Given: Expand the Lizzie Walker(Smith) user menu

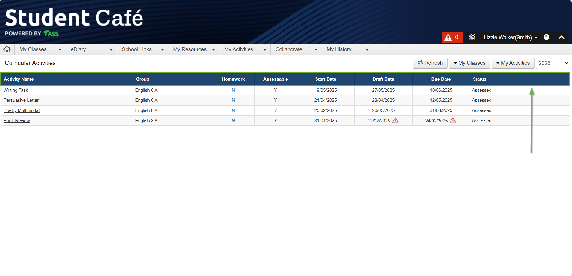Looking at the screenshot, I should 510,37.
